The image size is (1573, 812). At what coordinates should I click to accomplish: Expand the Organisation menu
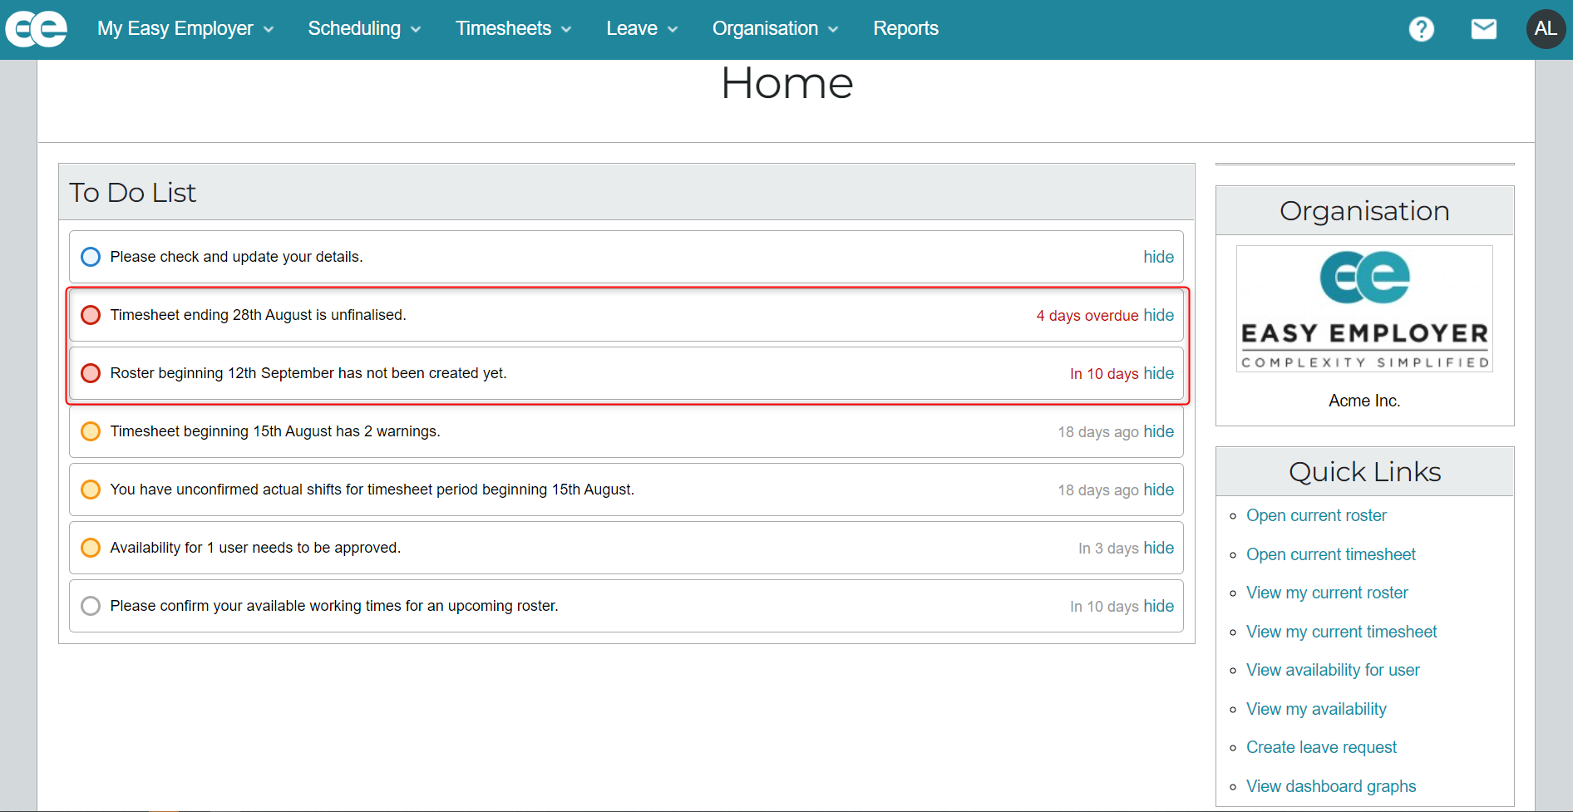775,29
